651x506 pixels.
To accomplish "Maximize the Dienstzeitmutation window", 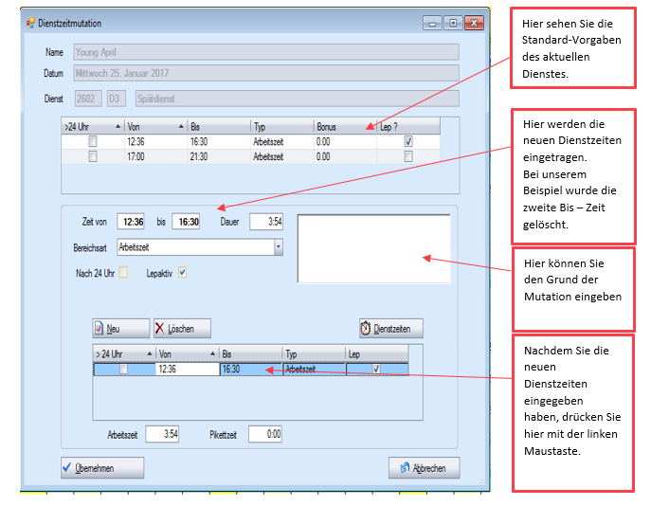I will coord(453,23).
